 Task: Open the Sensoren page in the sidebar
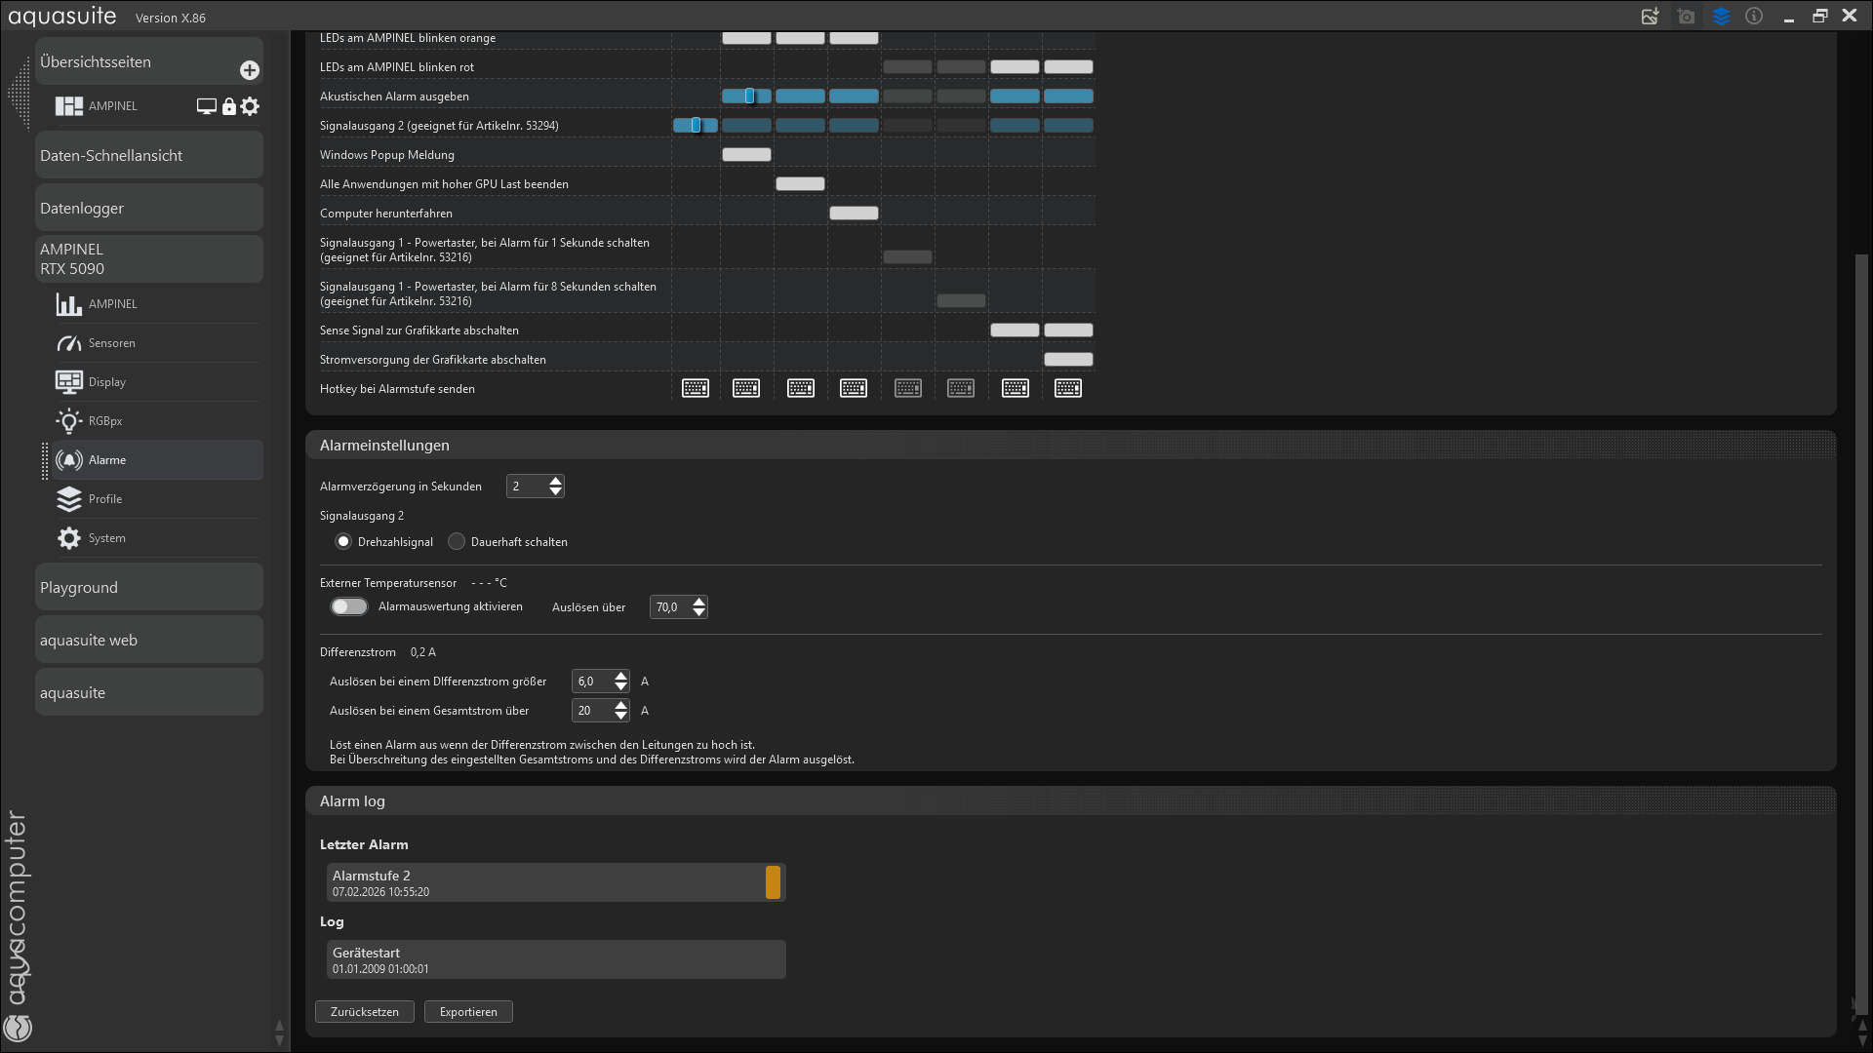[111, 343]
